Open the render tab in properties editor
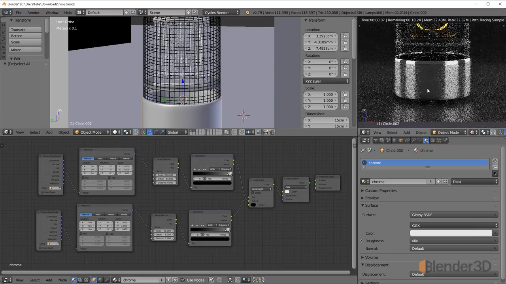This screenshot has height=284, width=506. coord(376,140)
